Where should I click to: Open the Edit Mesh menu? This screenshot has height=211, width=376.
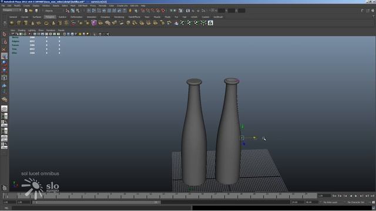coord(83,6)
